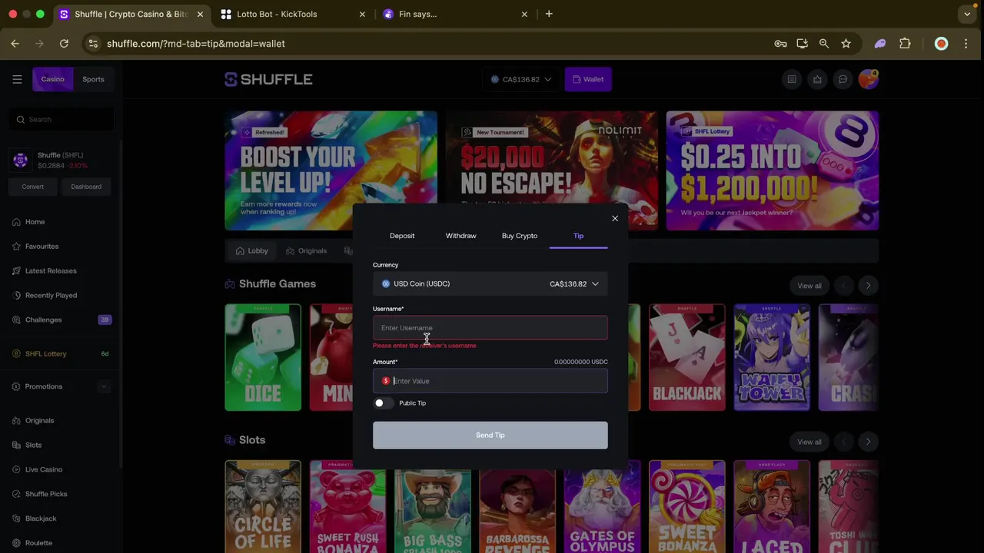This screenshot has height=553, width=984.
Task: Open the chat bubble icon in header
Action: (x=843, y=79)
